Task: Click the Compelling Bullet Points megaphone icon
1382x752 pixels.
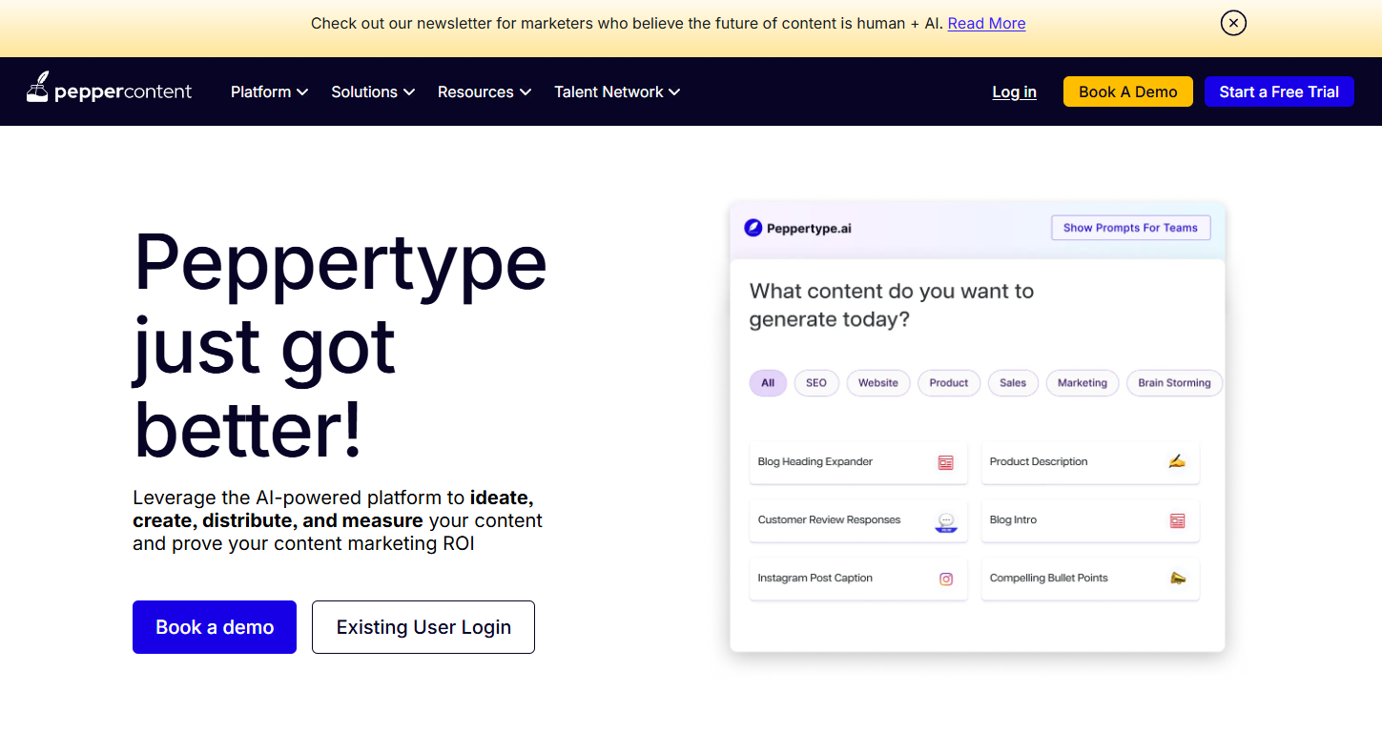Action: (x=1177, y=579)
